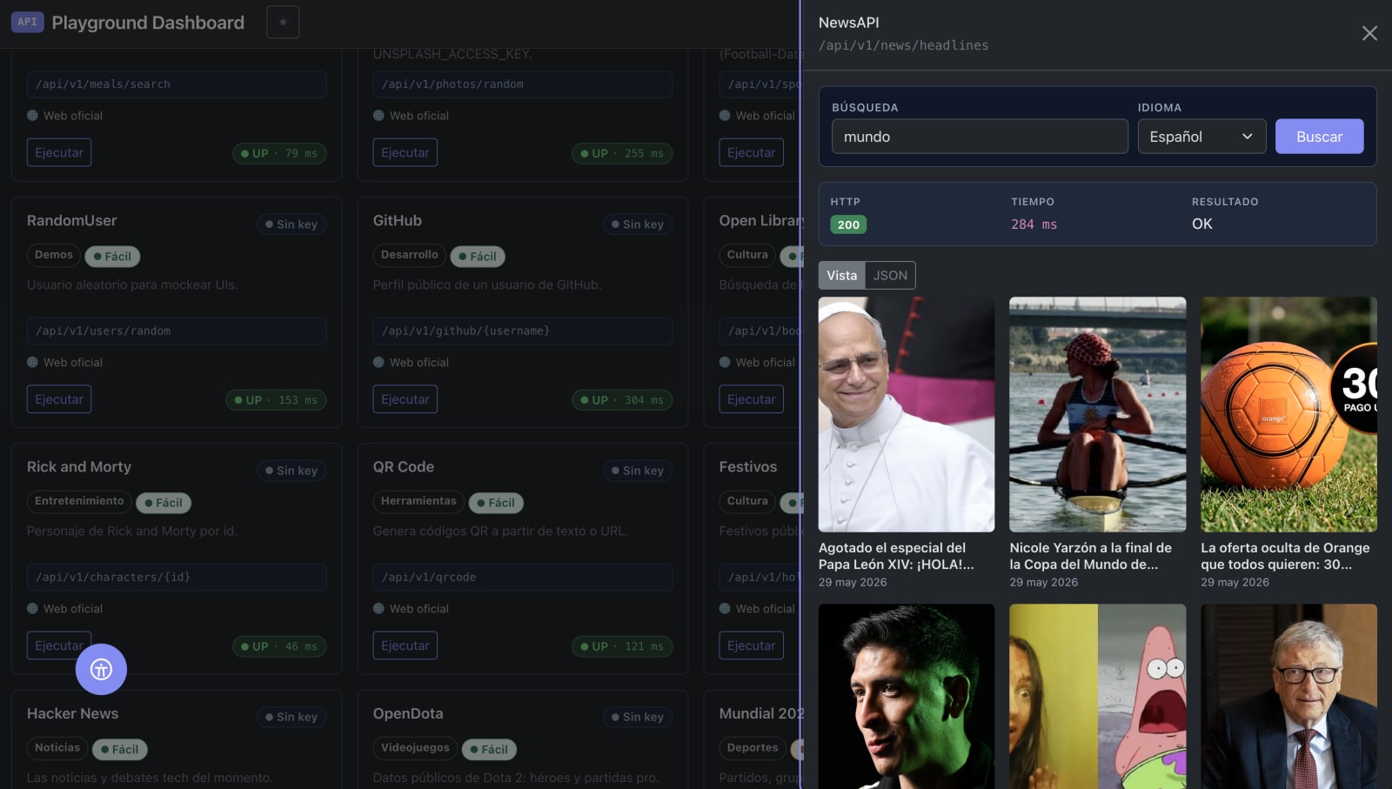The height and width of the screenshot is (789, 1392).
Task: Click the Demos tag on RandomUser card
Action: click(54, 255)
